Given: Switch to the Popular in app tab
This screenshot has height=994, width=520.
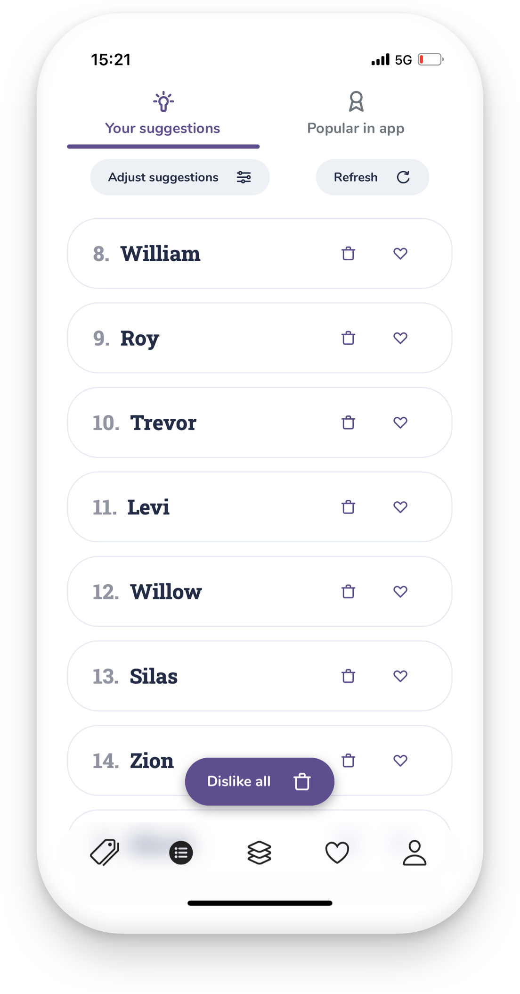Looking at the screenshot, I should tap(356, 116).
